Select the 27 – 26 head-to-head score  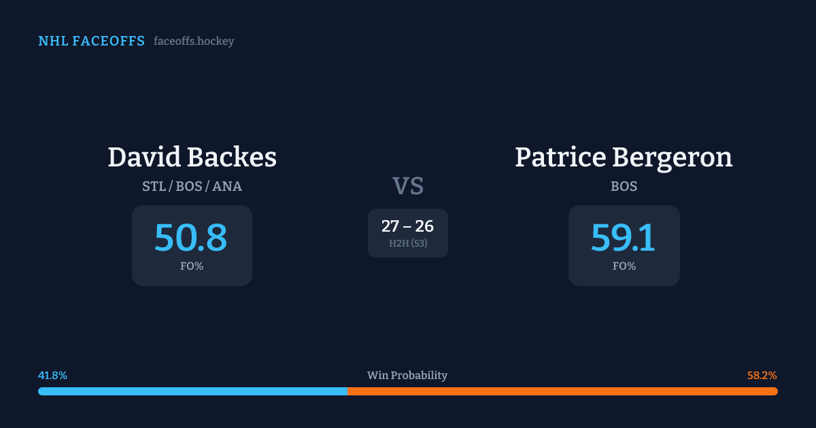click(408, 226)
